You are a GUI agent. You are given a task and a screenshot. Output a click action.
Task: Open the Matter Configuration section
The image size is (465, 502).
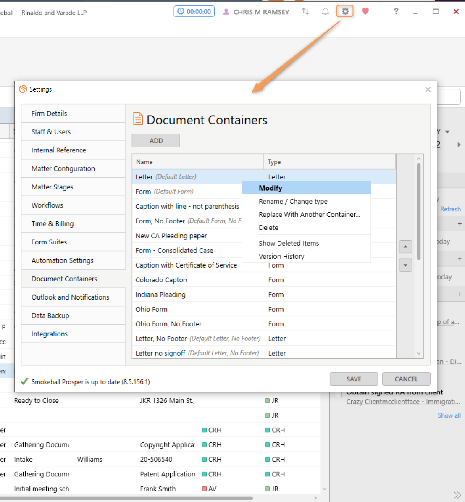click(x=73, y=168)
